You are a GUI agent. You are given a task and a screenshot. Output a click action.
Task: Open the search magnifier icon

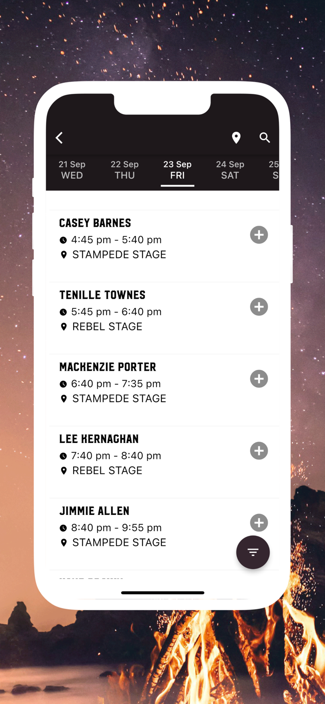point(265,138)
